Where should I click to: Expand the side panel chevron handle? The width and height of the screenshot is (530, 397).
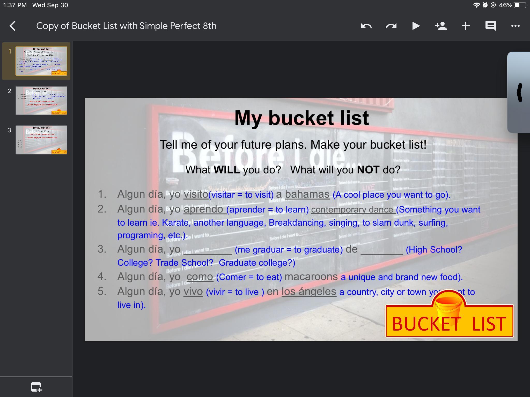tap(519, 93)
